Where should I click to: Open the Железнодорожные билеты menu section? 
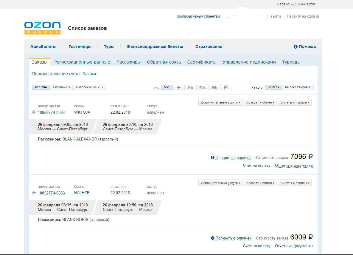[155, 47]
